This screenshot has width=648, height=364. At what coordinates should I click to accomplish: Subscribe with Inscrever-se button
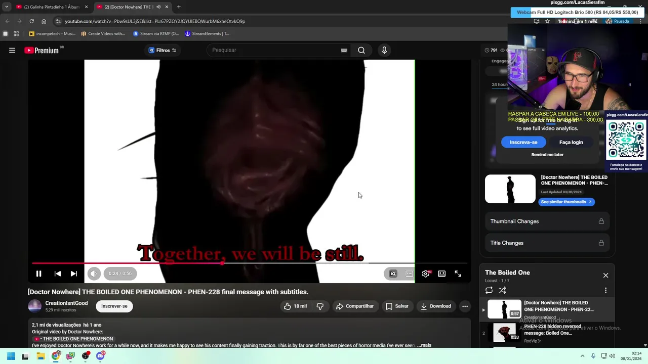tap(114, 306)
